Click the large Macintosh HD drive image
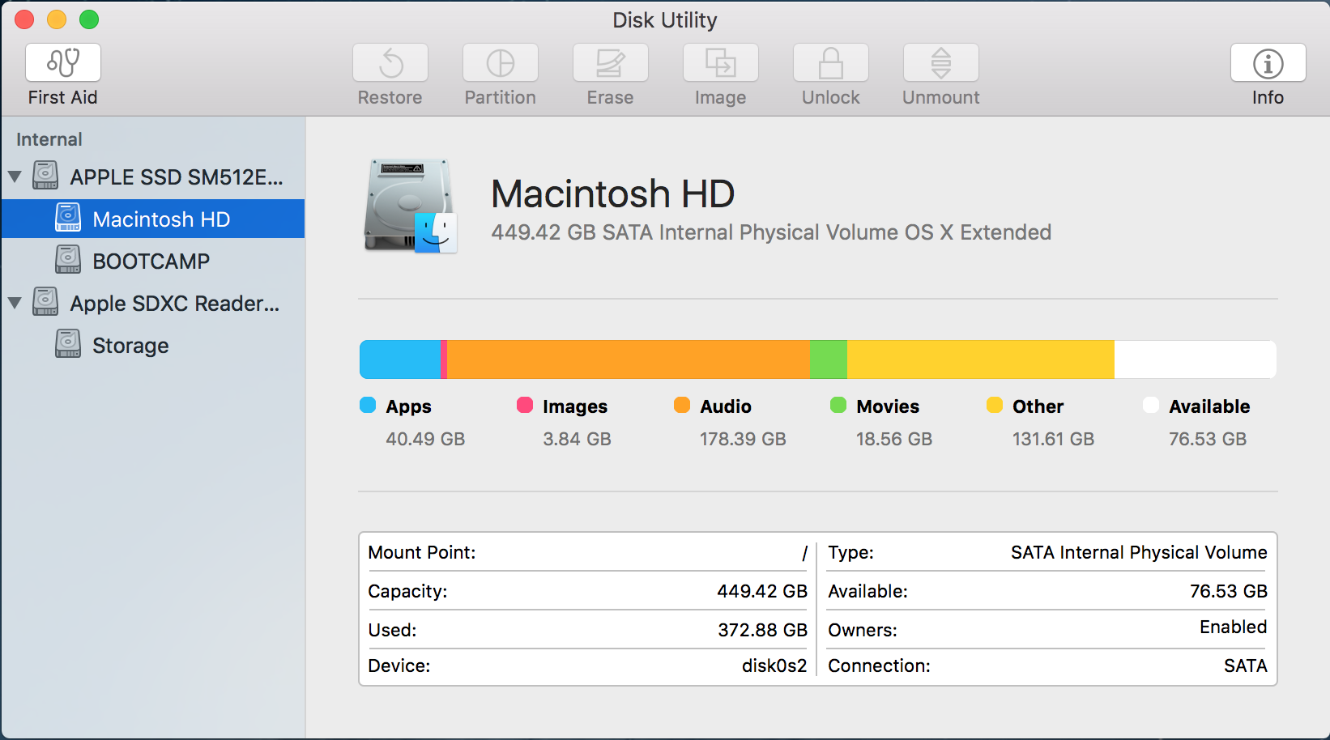 [x=411, y=206]
